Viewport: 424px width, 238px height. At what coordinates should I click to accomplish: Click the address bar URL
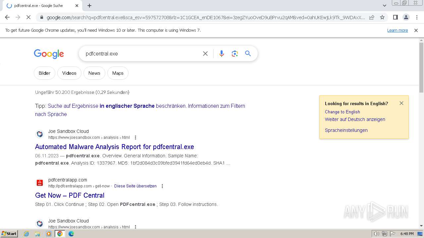[205, 18]
